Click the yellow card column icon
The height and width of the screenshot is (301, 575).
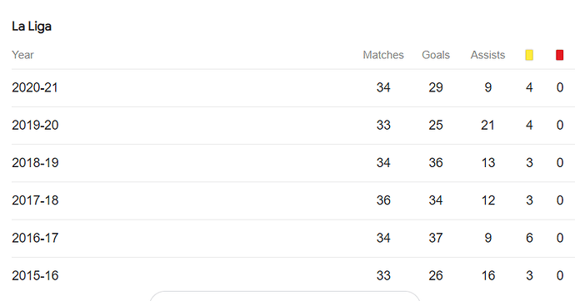tap(529, 55)
